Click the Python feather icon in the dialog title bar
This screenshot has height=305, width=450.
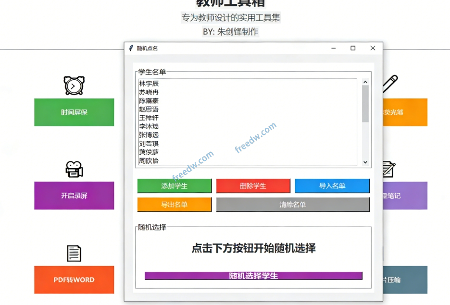(x=130, y=48)
